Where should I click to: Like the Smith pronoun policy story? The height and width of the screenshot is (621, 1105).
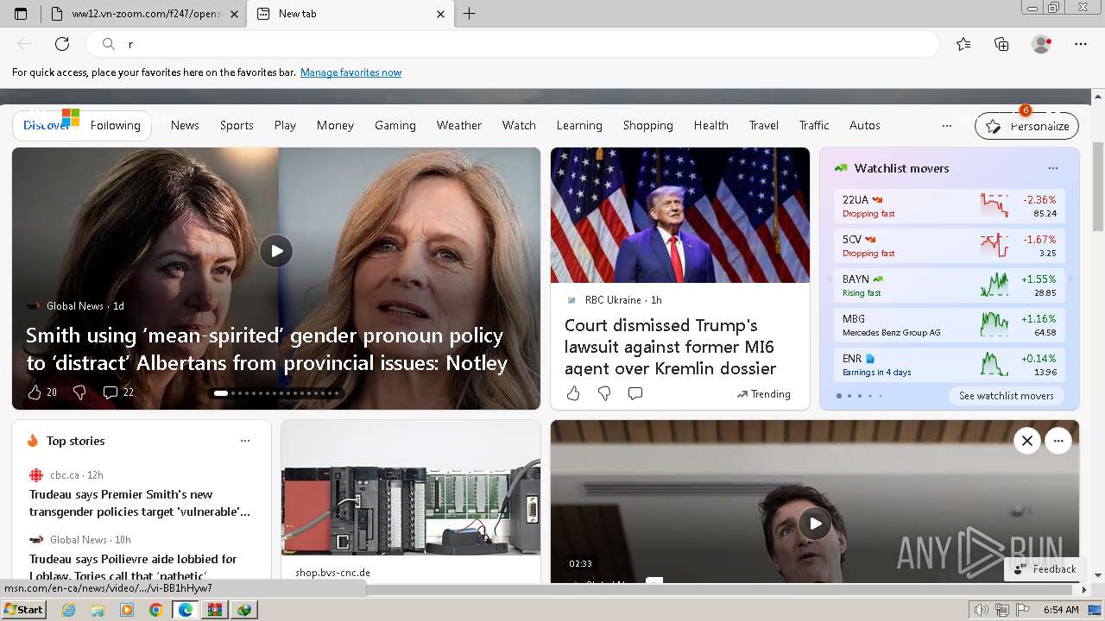coord(35,392)
